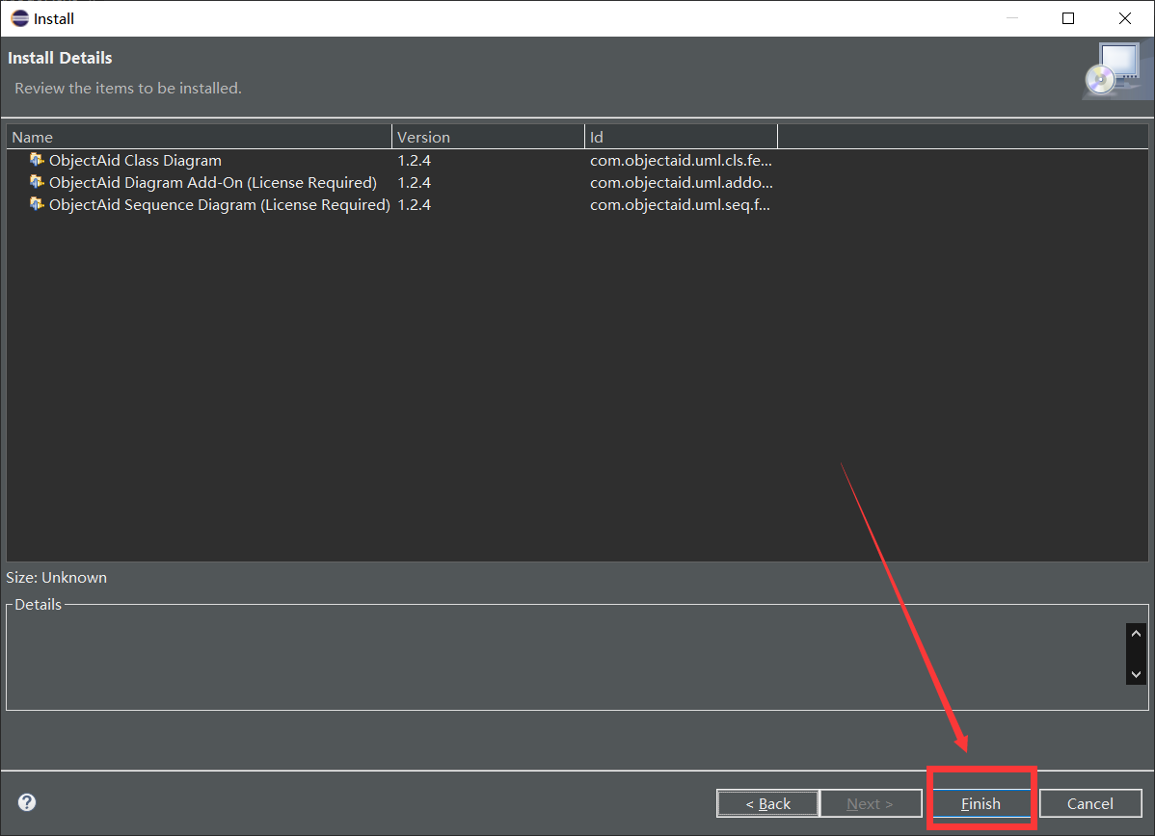Click the Finish button
Viewport: 1155px width, 836px height.
(x=980, y=803)
